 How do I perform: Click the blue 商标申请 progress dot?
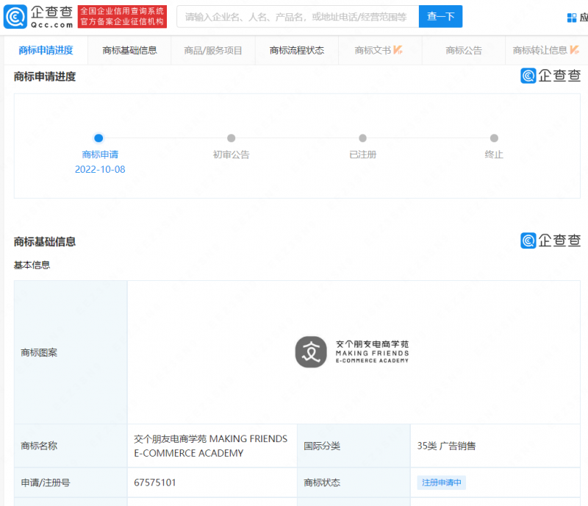pos(98,138)
